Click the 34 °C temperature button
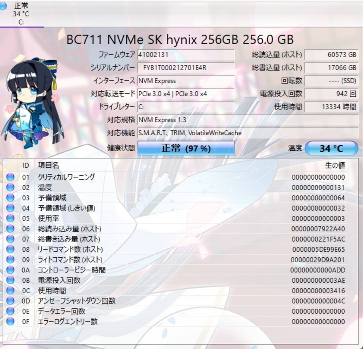 331,148
